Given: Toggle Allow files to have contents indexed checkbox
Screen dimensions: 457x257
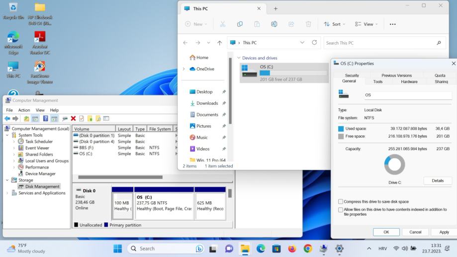Looking at the screenshot, I should [340, 210].
